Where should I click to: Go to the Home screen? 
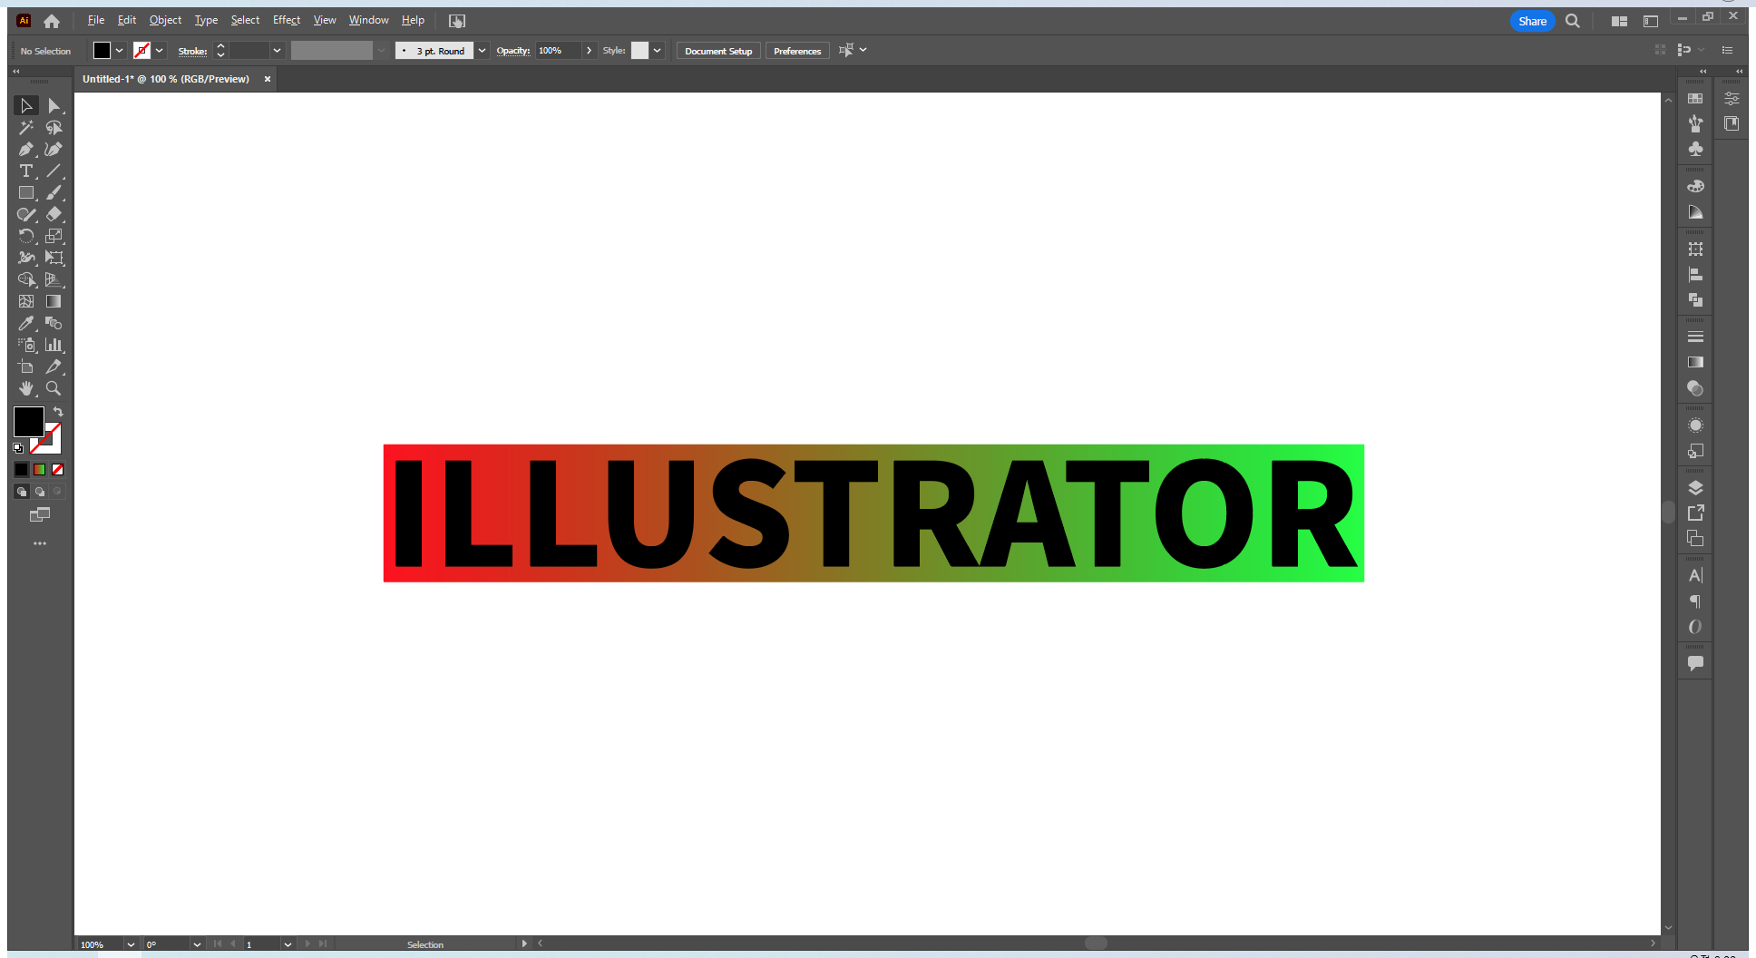tap(52, 21)
